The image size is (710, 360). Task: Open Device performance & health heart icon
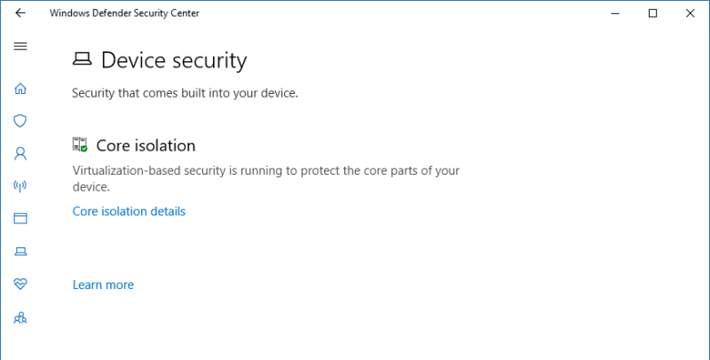point(20,284)
